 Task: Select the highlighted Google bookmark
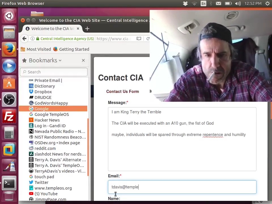53,109
